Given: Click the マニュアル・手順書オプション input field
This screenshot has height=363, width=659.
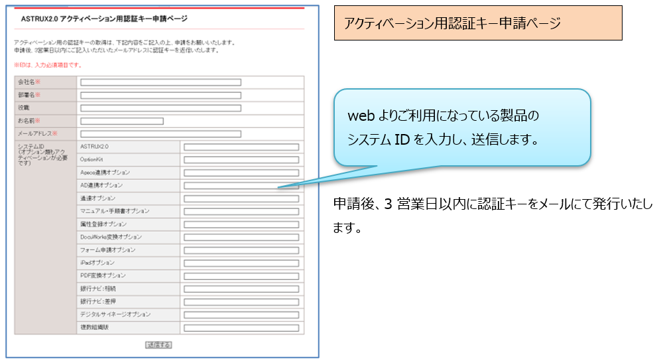Looking at the screenshot, I should (x=241, y=212).
